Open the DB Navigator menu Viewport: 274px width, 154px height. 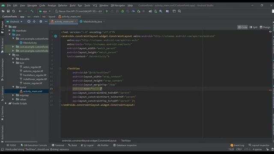(x=118, y=6)
